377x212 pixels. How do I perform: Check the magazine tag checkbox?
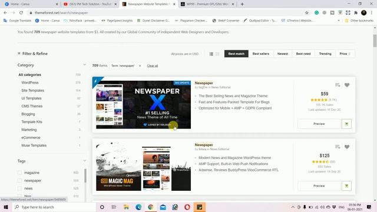[x=19, y=173]
